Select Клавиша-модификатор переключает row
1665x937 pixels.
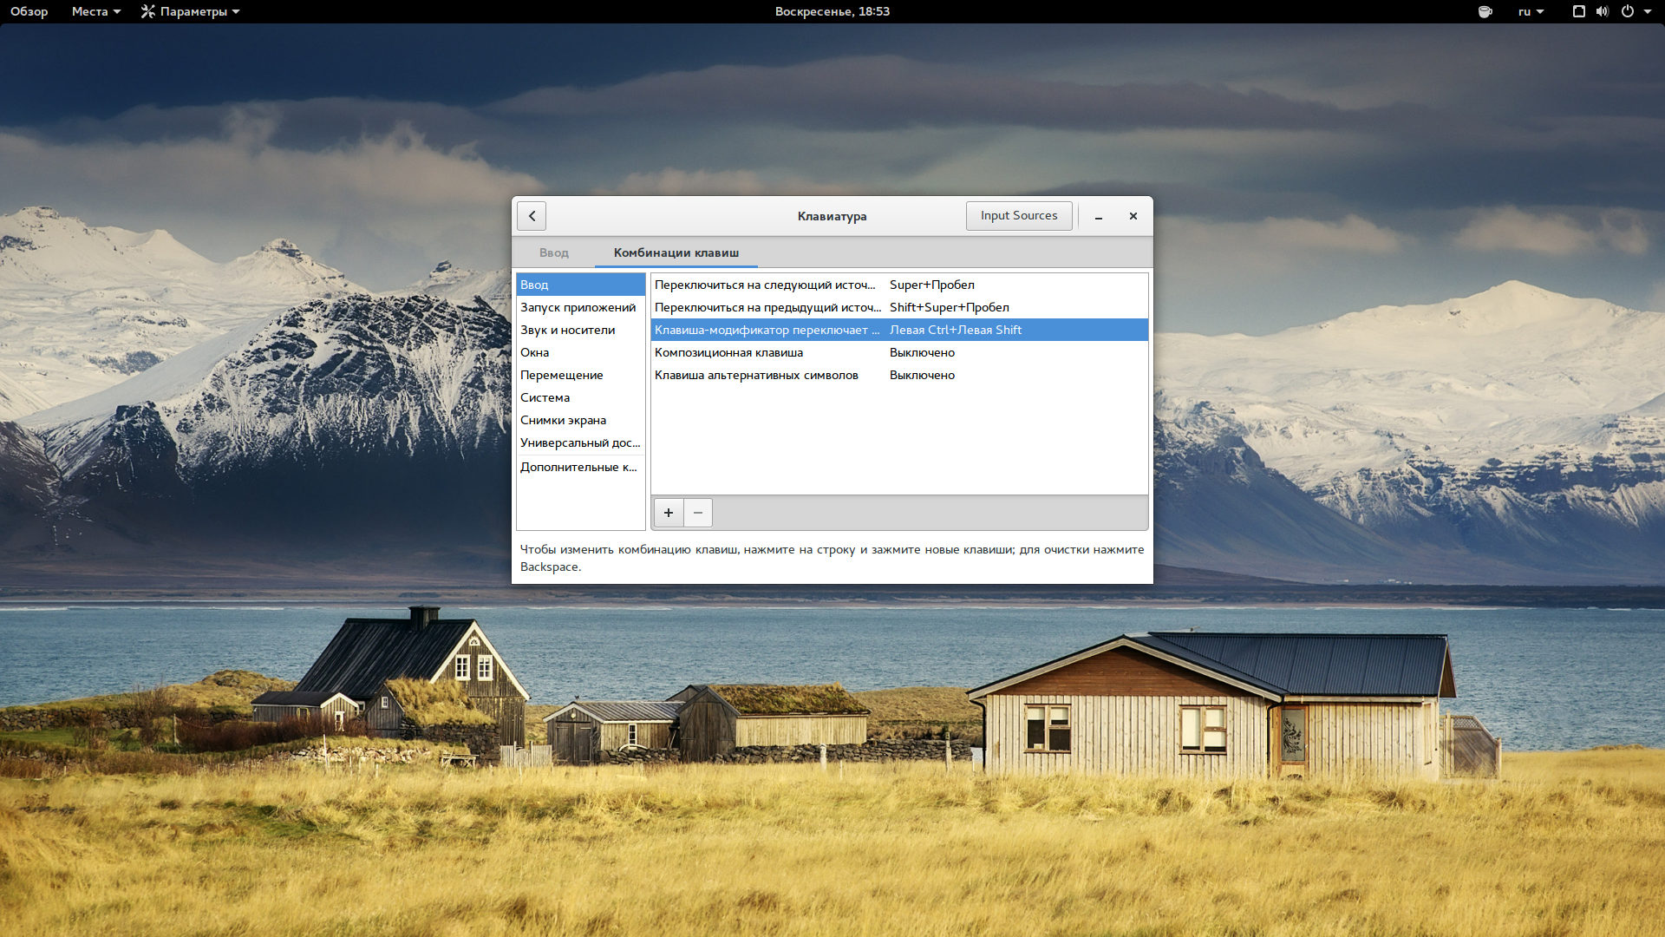click(x=899, y=330)
